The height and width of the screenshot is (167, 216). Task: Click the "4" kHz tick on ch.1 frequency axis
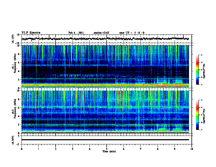coord(19,71)
